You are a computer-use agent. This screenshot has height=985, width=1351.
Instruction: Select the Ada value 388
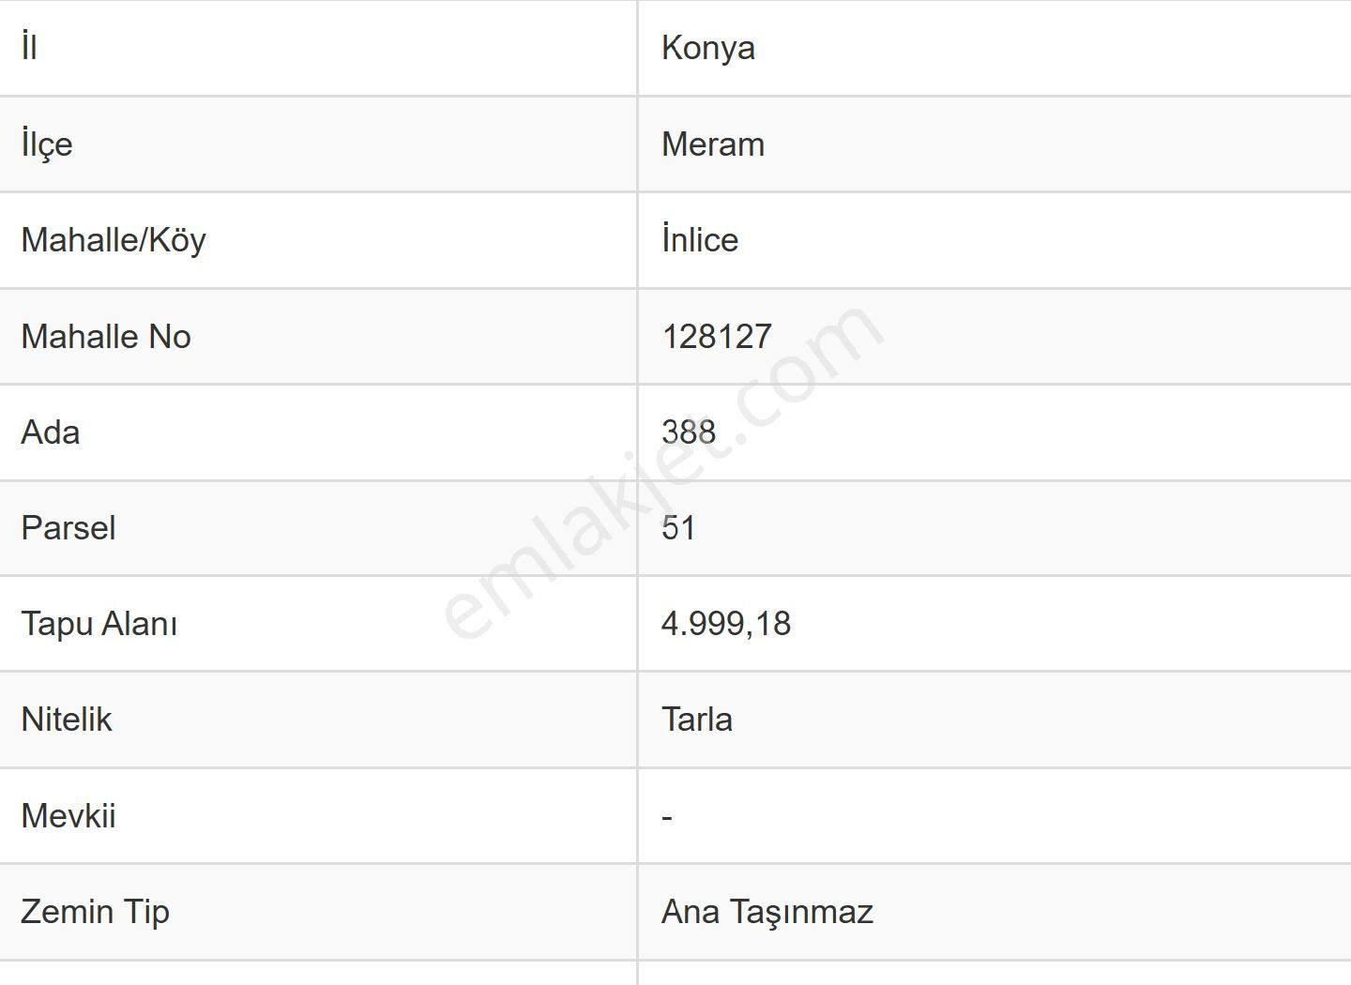tap(689, 432)
